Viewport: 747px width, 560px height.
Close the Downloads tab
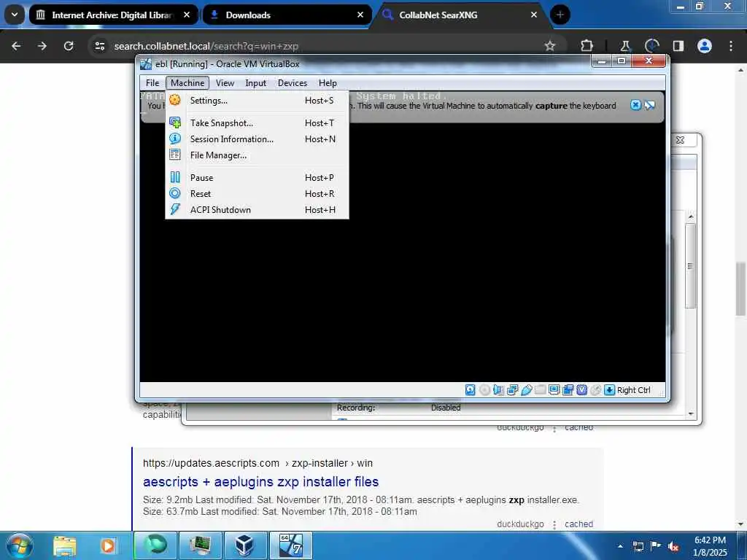pyautogui.click(x=360, y=15)
